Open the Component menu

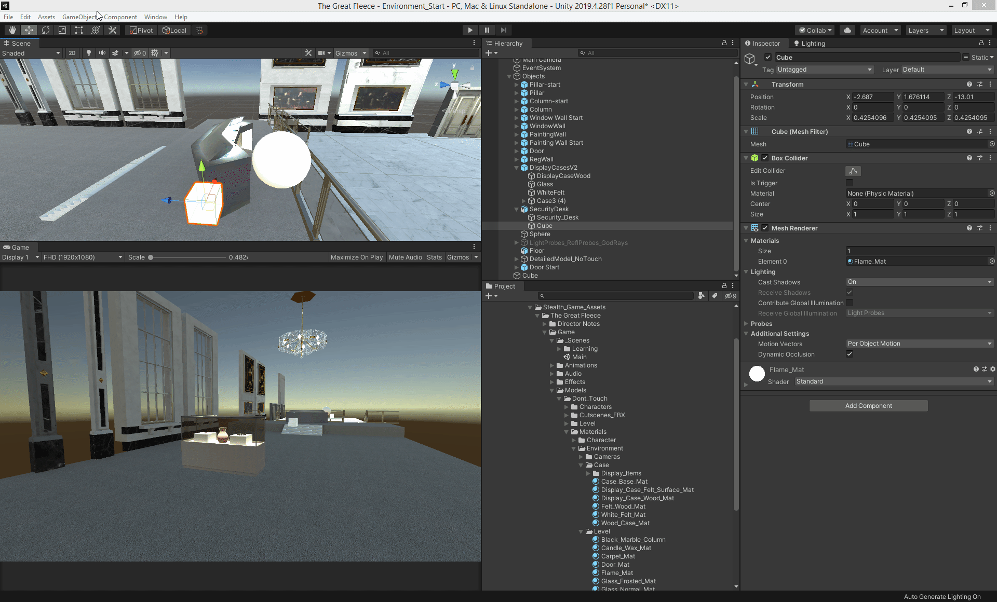pos(120,17)
